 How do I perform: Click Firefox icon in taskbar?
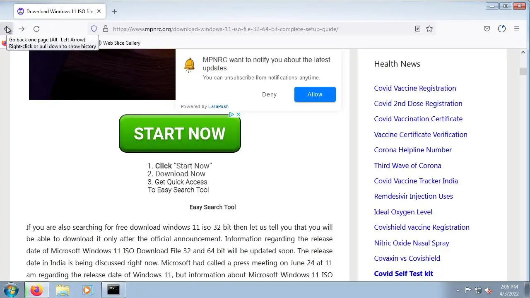[x=36, y=290]
